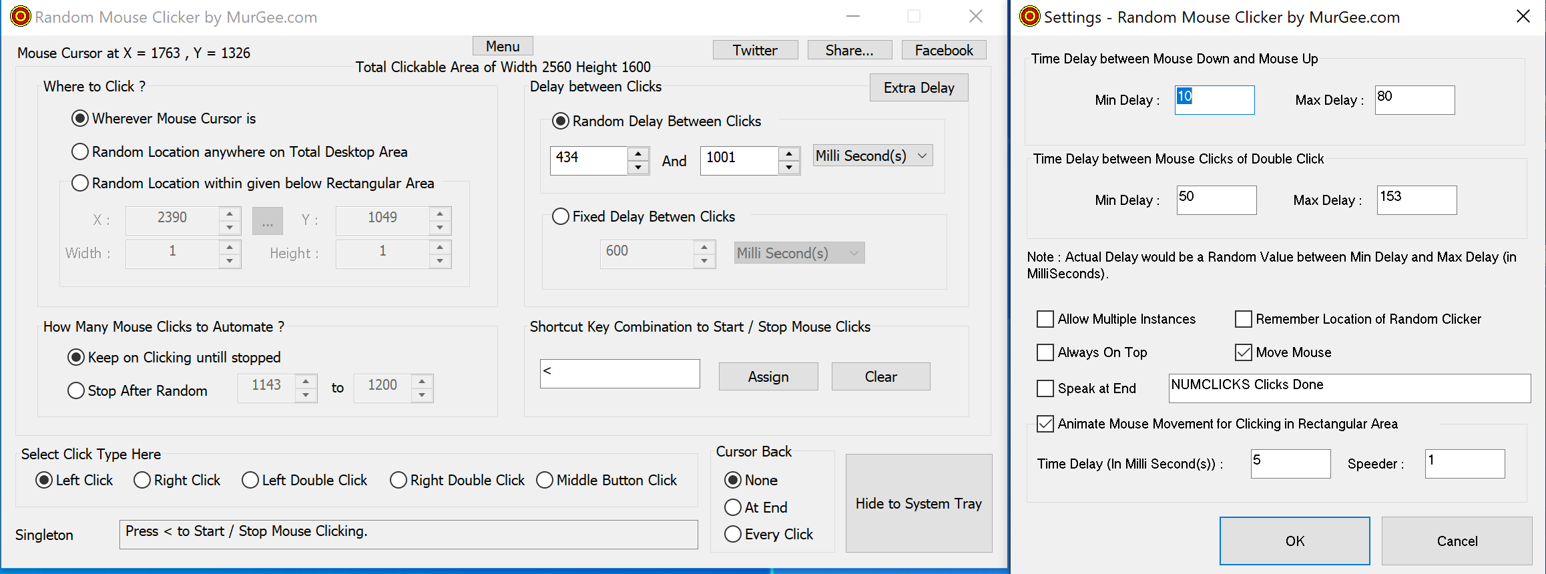This screenshot has width=1546, height=574.
Task: Decrease the Height value
Action: pos(440,261)
